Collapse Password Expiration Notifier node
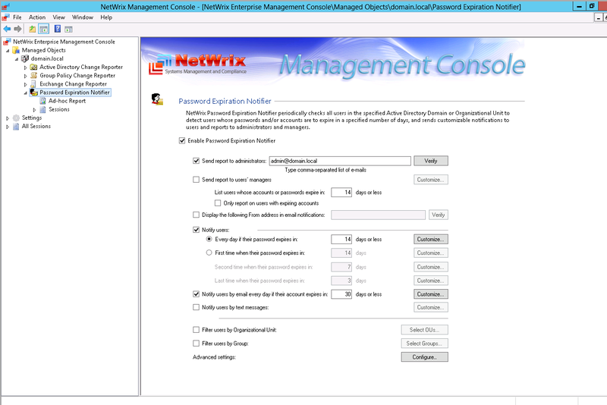Viewport: 607px width, 405px height. click(x=26, y=93)
